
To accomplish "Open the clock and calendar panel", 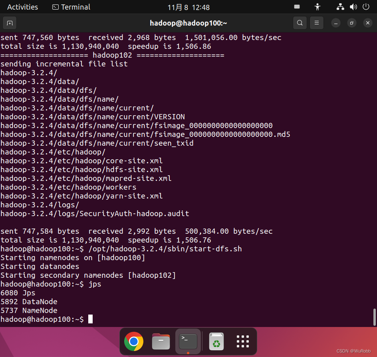I will pos(188,8).
